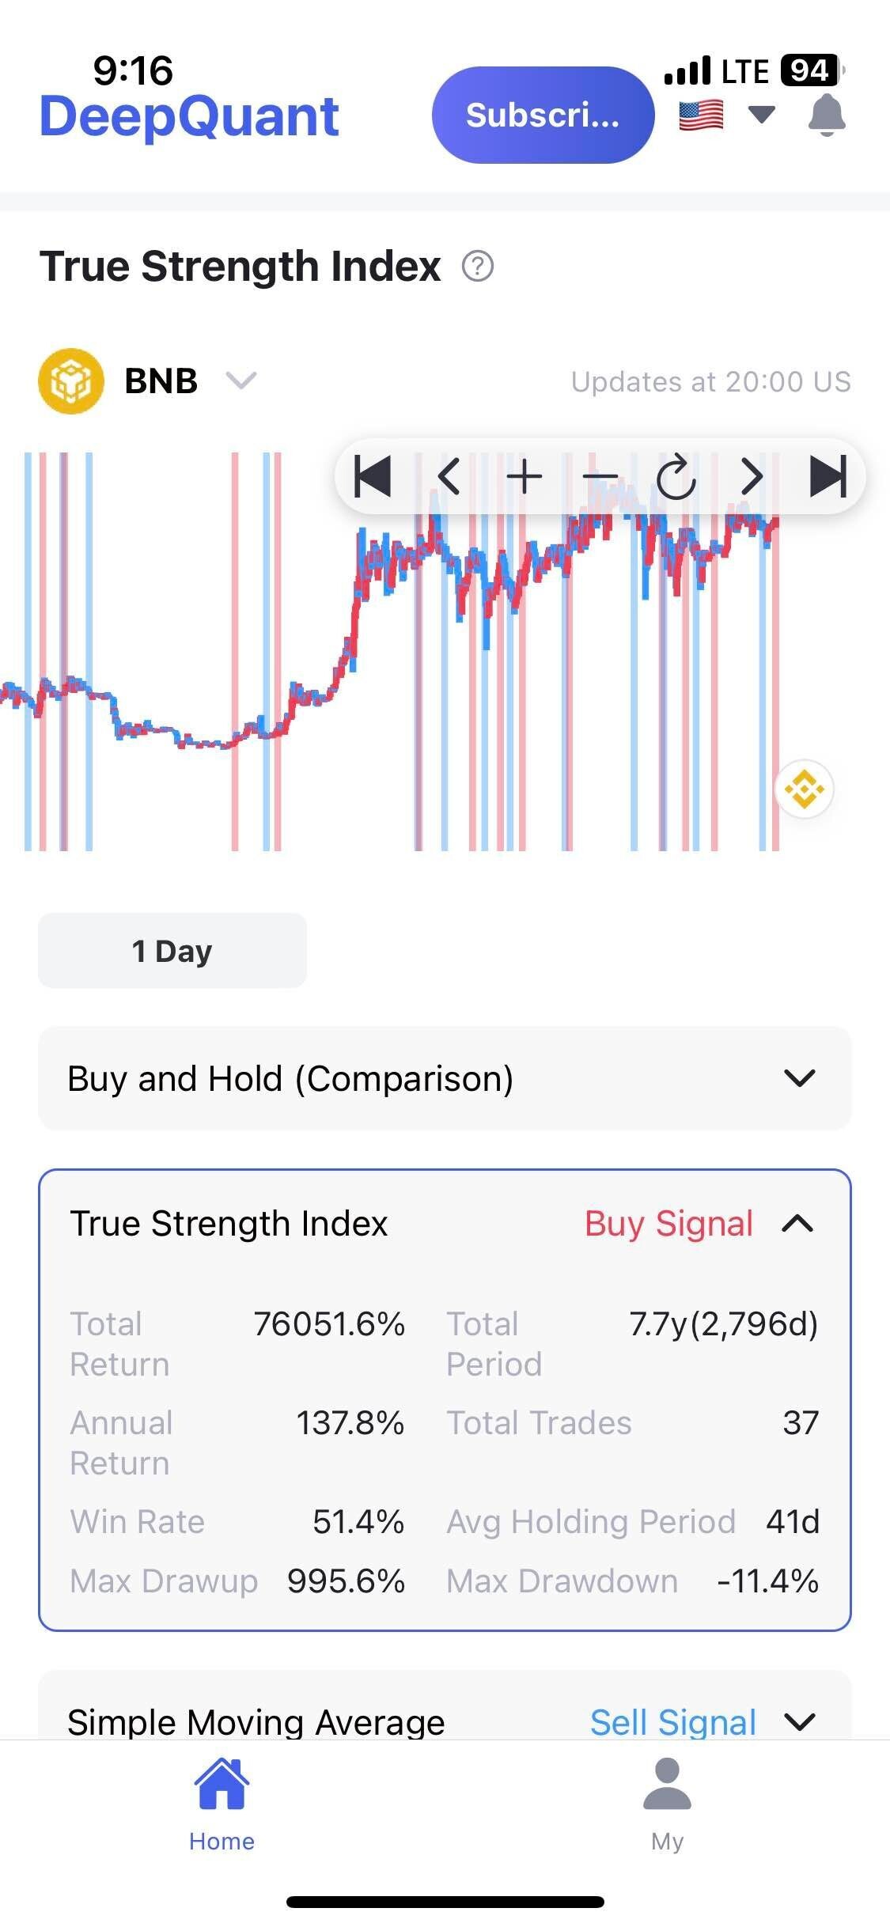This screenshot has height=1927, width=890.
Task: Jump to the chart end
Action: tap(828, 477)
